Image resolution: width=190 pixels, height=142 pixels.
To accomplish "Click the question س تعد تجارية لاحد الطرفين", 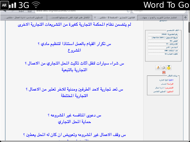I will pos(75,89).
